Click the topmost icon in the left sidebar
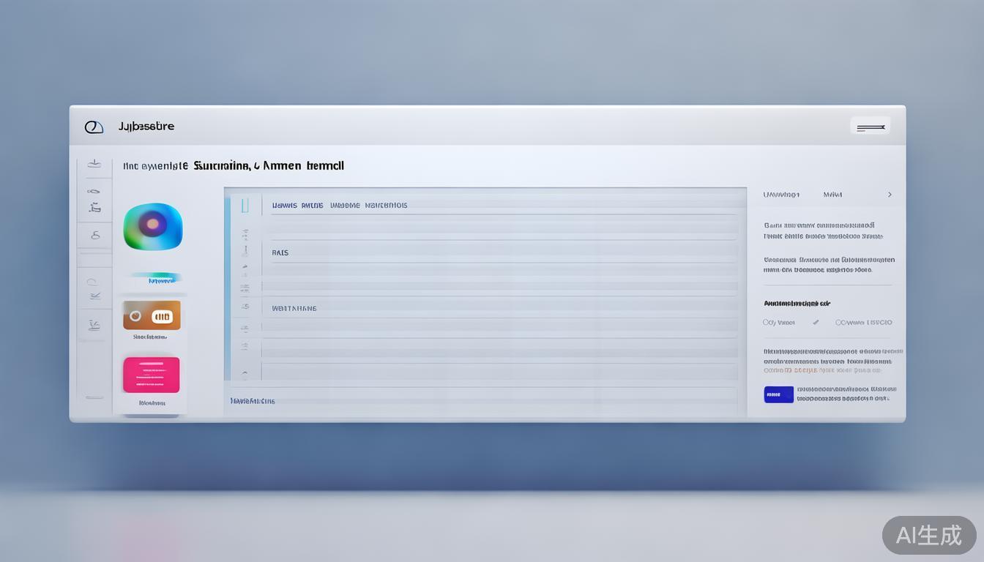 94,163
